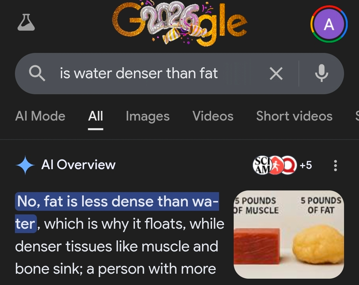Screen dimensions: 359x285
Task: Switch to AI Mode tab
Action: click(x=40, y=116)
